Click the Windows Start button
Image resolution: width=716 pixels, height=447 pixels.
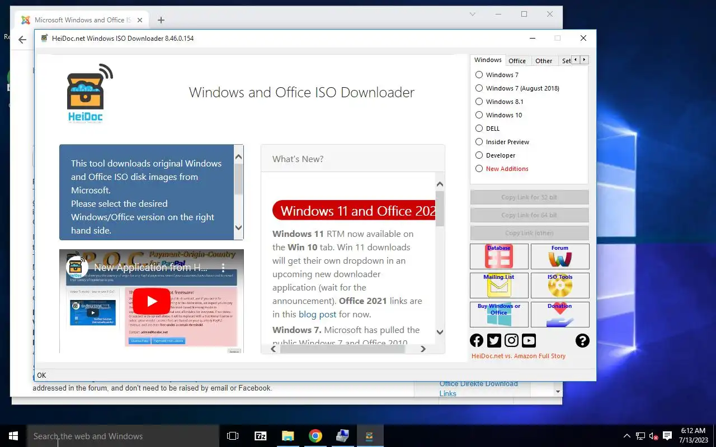(x=13, y=436)
